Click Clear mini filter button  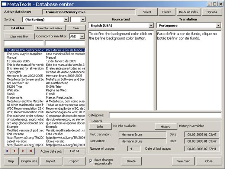coord(19,36)
